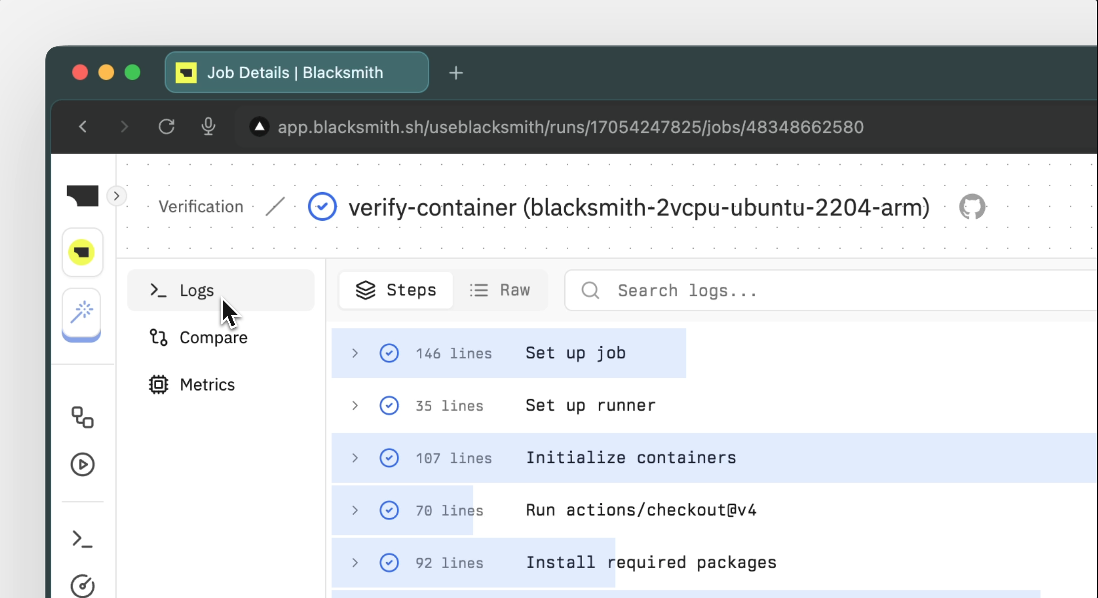This screenshot has width=1098, height=598.
Task: Expand the Set up runner step
Action: point(355,405)
